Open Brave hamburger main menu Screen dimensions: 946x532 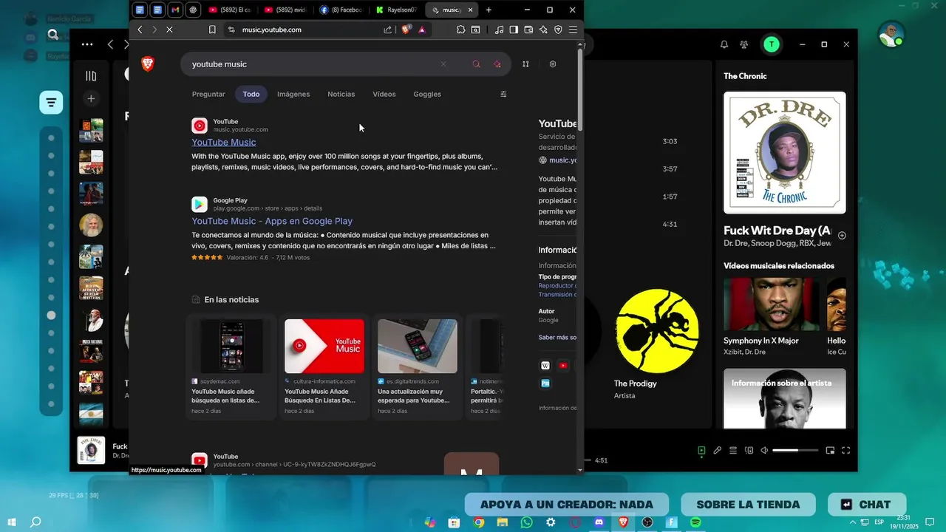click(x=573, y=30)
